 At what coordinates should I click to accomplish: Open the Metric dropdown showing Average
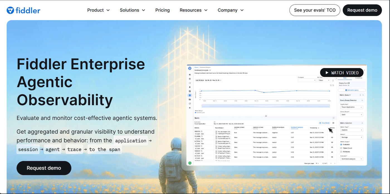coord(352,137)
